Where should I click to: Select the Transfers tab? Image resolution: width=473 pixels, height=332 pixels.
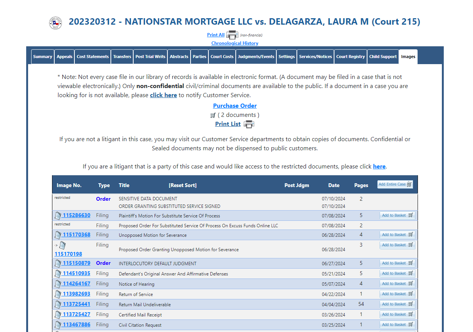point(122,57)
